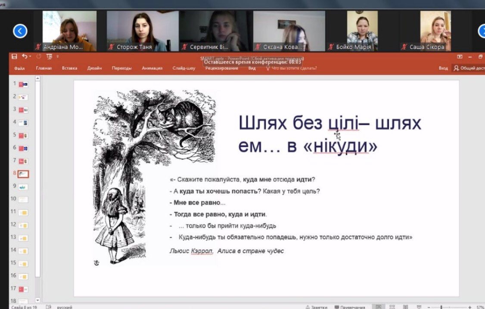Click the 'Льюис Кэррол, Алиса в стране чудес' caption

coord(227,251)
